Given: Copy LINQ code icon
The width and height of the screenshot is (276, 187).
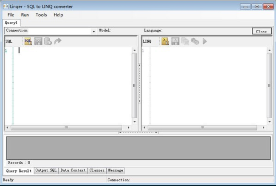Looking at the screenshot, I should pyautogui.click(x=185, y=42).
